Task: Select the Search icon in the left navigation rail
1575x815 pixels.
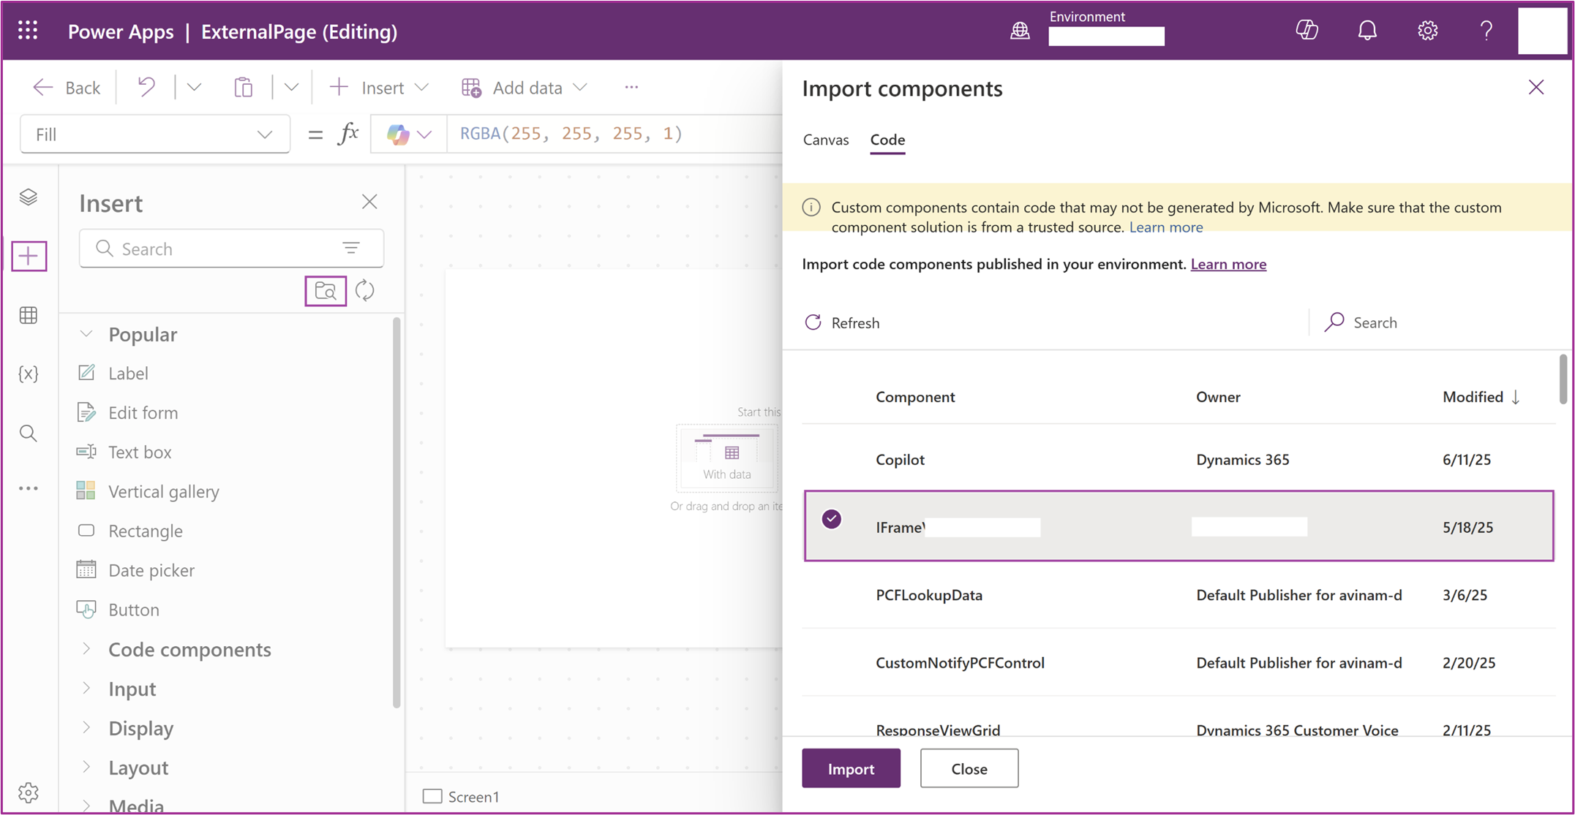Action: pos(29,433)
